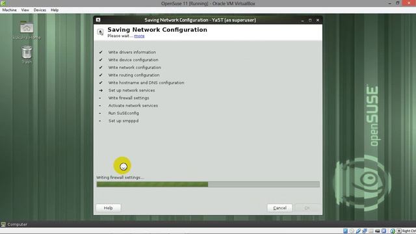Viewport: 416px width, 234px height.
Task: Open the Home folder desktop icon
Action: (27, 27)
